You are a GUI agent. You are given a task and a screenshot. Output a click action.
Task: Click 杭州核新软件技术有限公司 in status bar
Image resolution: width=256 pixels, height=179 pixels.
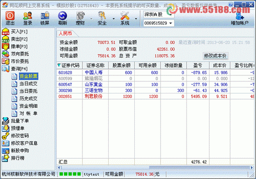(28, 174)
